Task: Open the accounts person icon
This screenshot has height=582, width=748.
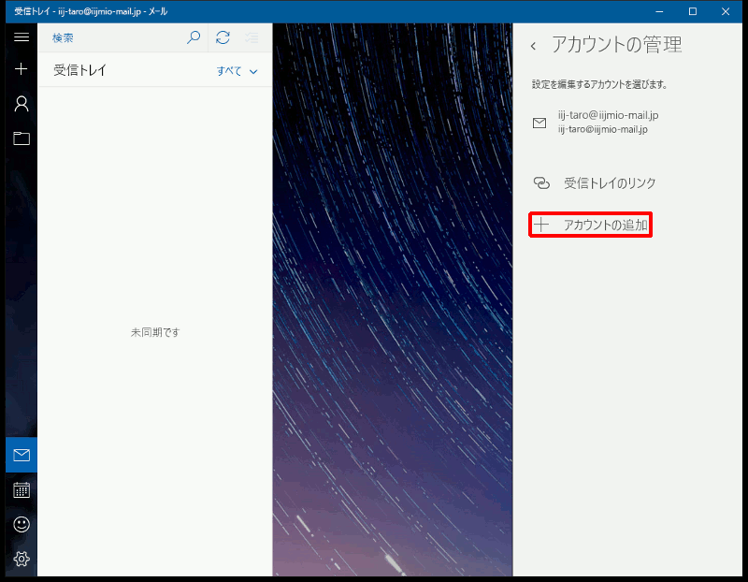Action: [x=22, y=104]
